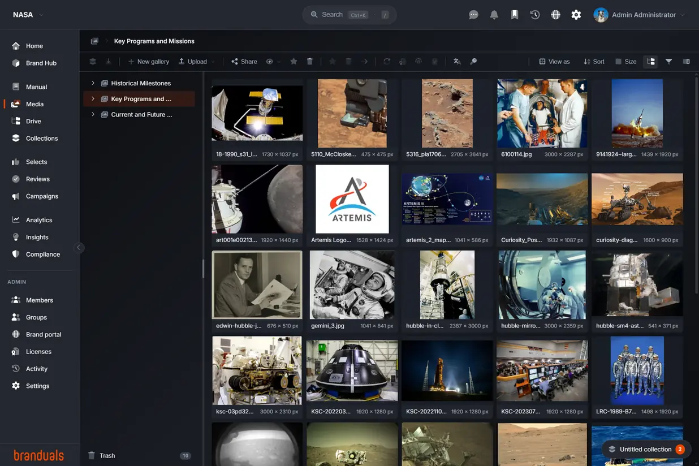Open the settings gear in top bar
Viewport: 699px width, 466px height.
pyautogui.click(x=576, y=15)
